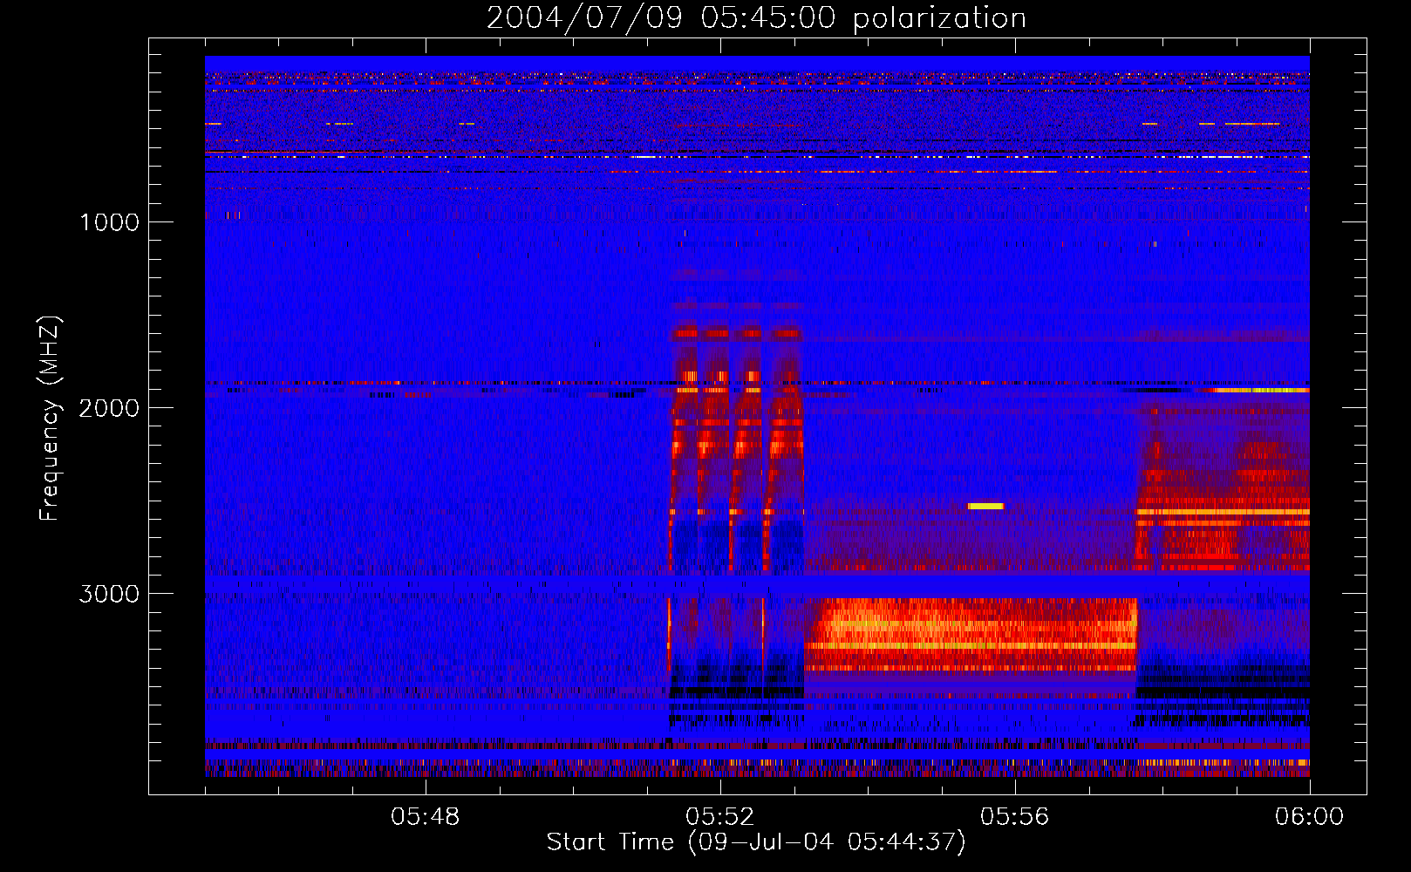Click the '05:52' time tick label

[720, 817]
